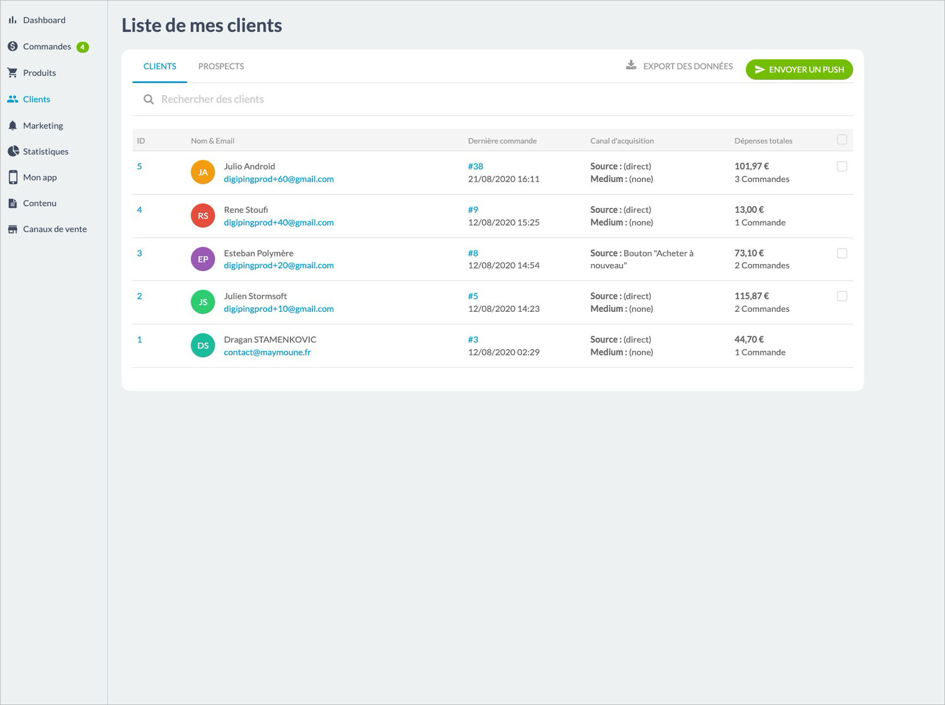Click the name Dragan STAMENKOVIC
This screenshot has width=945, height=705.
(x=270, y=340)
